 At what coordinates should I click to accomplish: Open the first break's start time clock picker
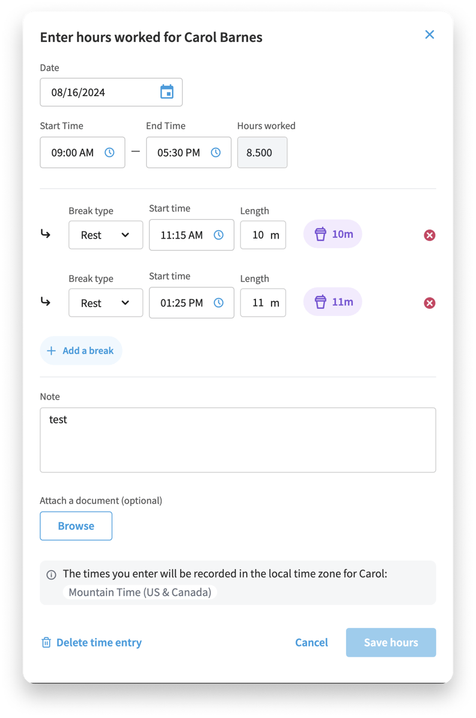pyautogui.click(x=218, y=235)
